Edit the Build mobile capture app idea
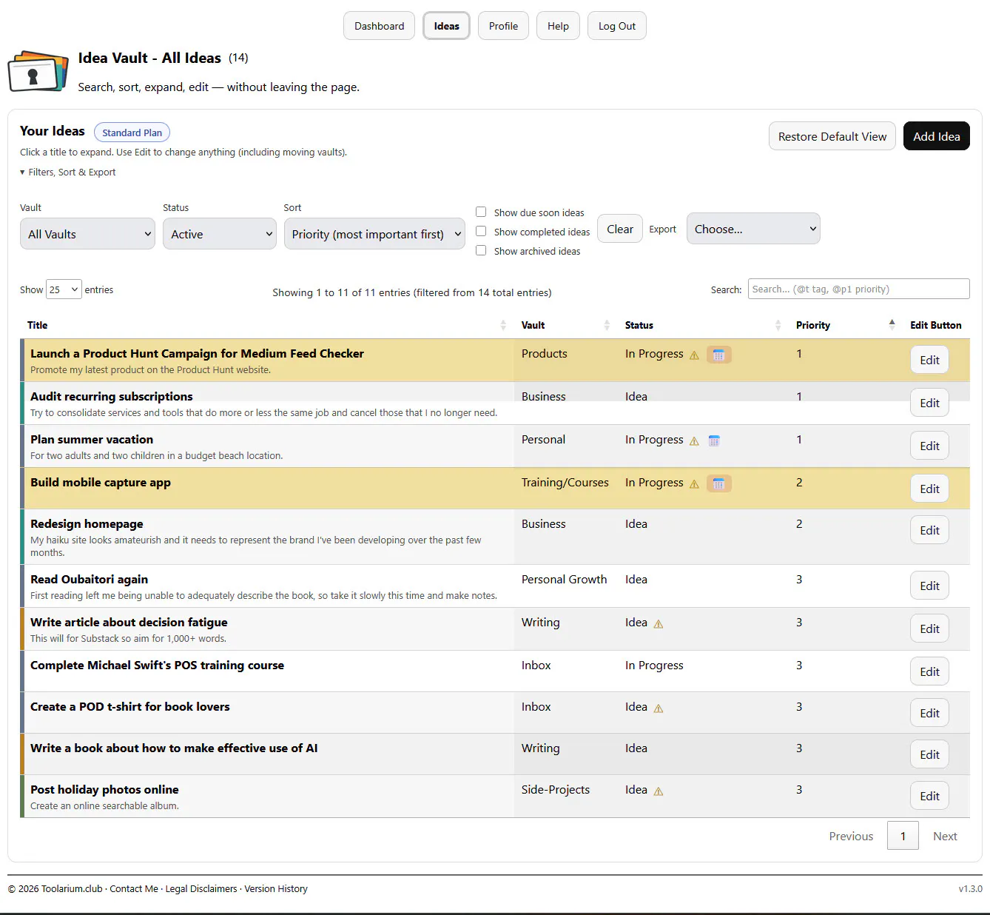Screen dimensions: 990x915 tap(929, 489)
